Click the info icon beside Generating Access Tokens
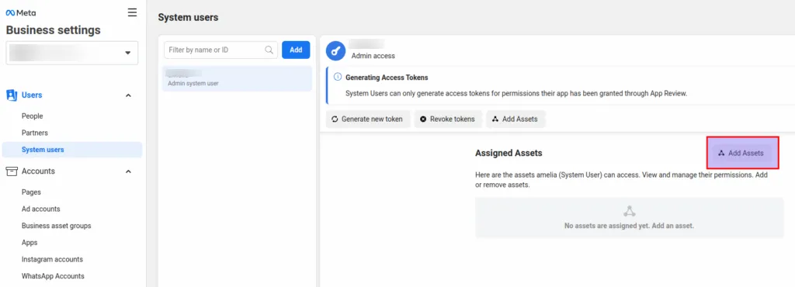Image resolution: width=795 pixels, height=287 pixels. pos(338,78)
